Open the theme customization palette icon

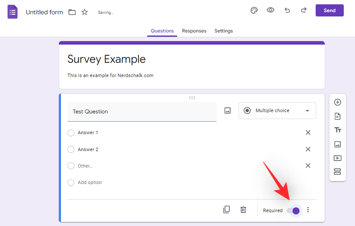[x=254, y=10]
